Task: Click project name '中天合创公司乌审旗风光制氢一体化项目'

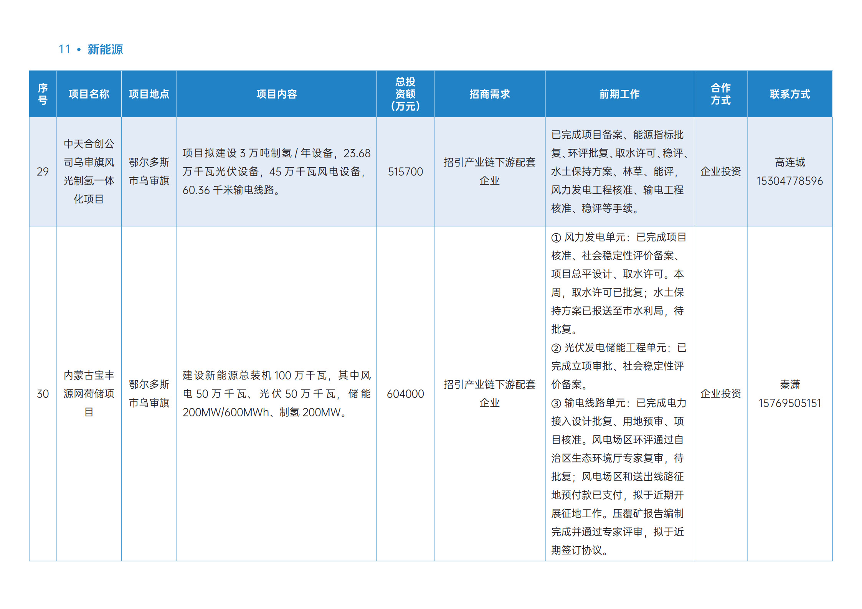Action: coord(89,172)
